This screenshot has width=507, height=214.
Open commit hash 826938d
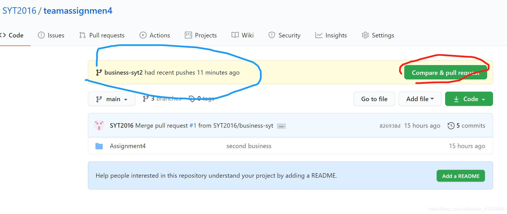point(390,126)
